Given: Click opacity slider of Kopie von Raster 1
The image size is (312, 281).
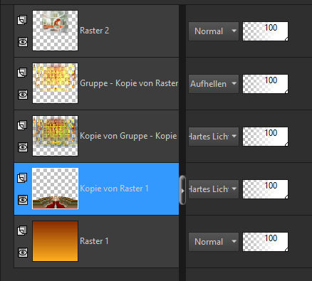Looking at the screenshot, I should point(265,189).
